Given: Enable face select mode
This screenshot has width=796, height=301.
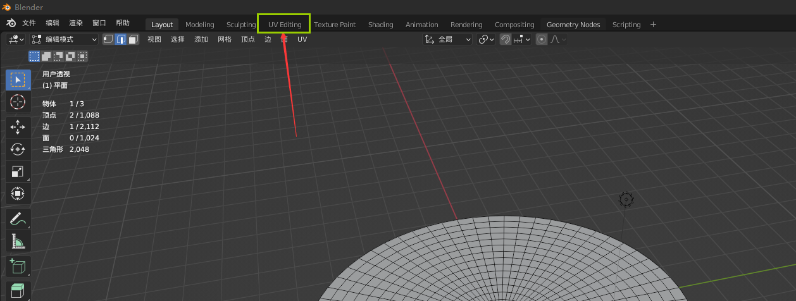Looking at the screenshot, I should click(x=133, y=39).
